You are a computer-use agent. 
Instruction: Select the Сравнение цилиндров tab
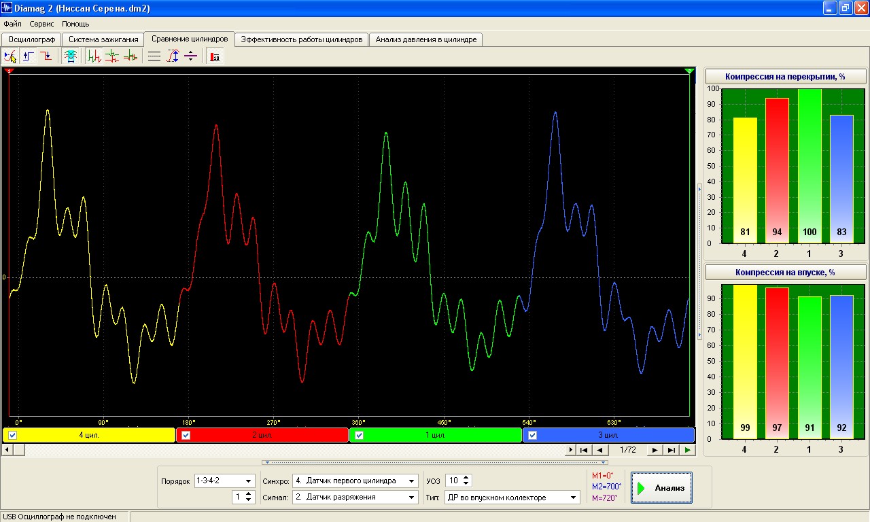pyautogui.click(x=190, y=39)
